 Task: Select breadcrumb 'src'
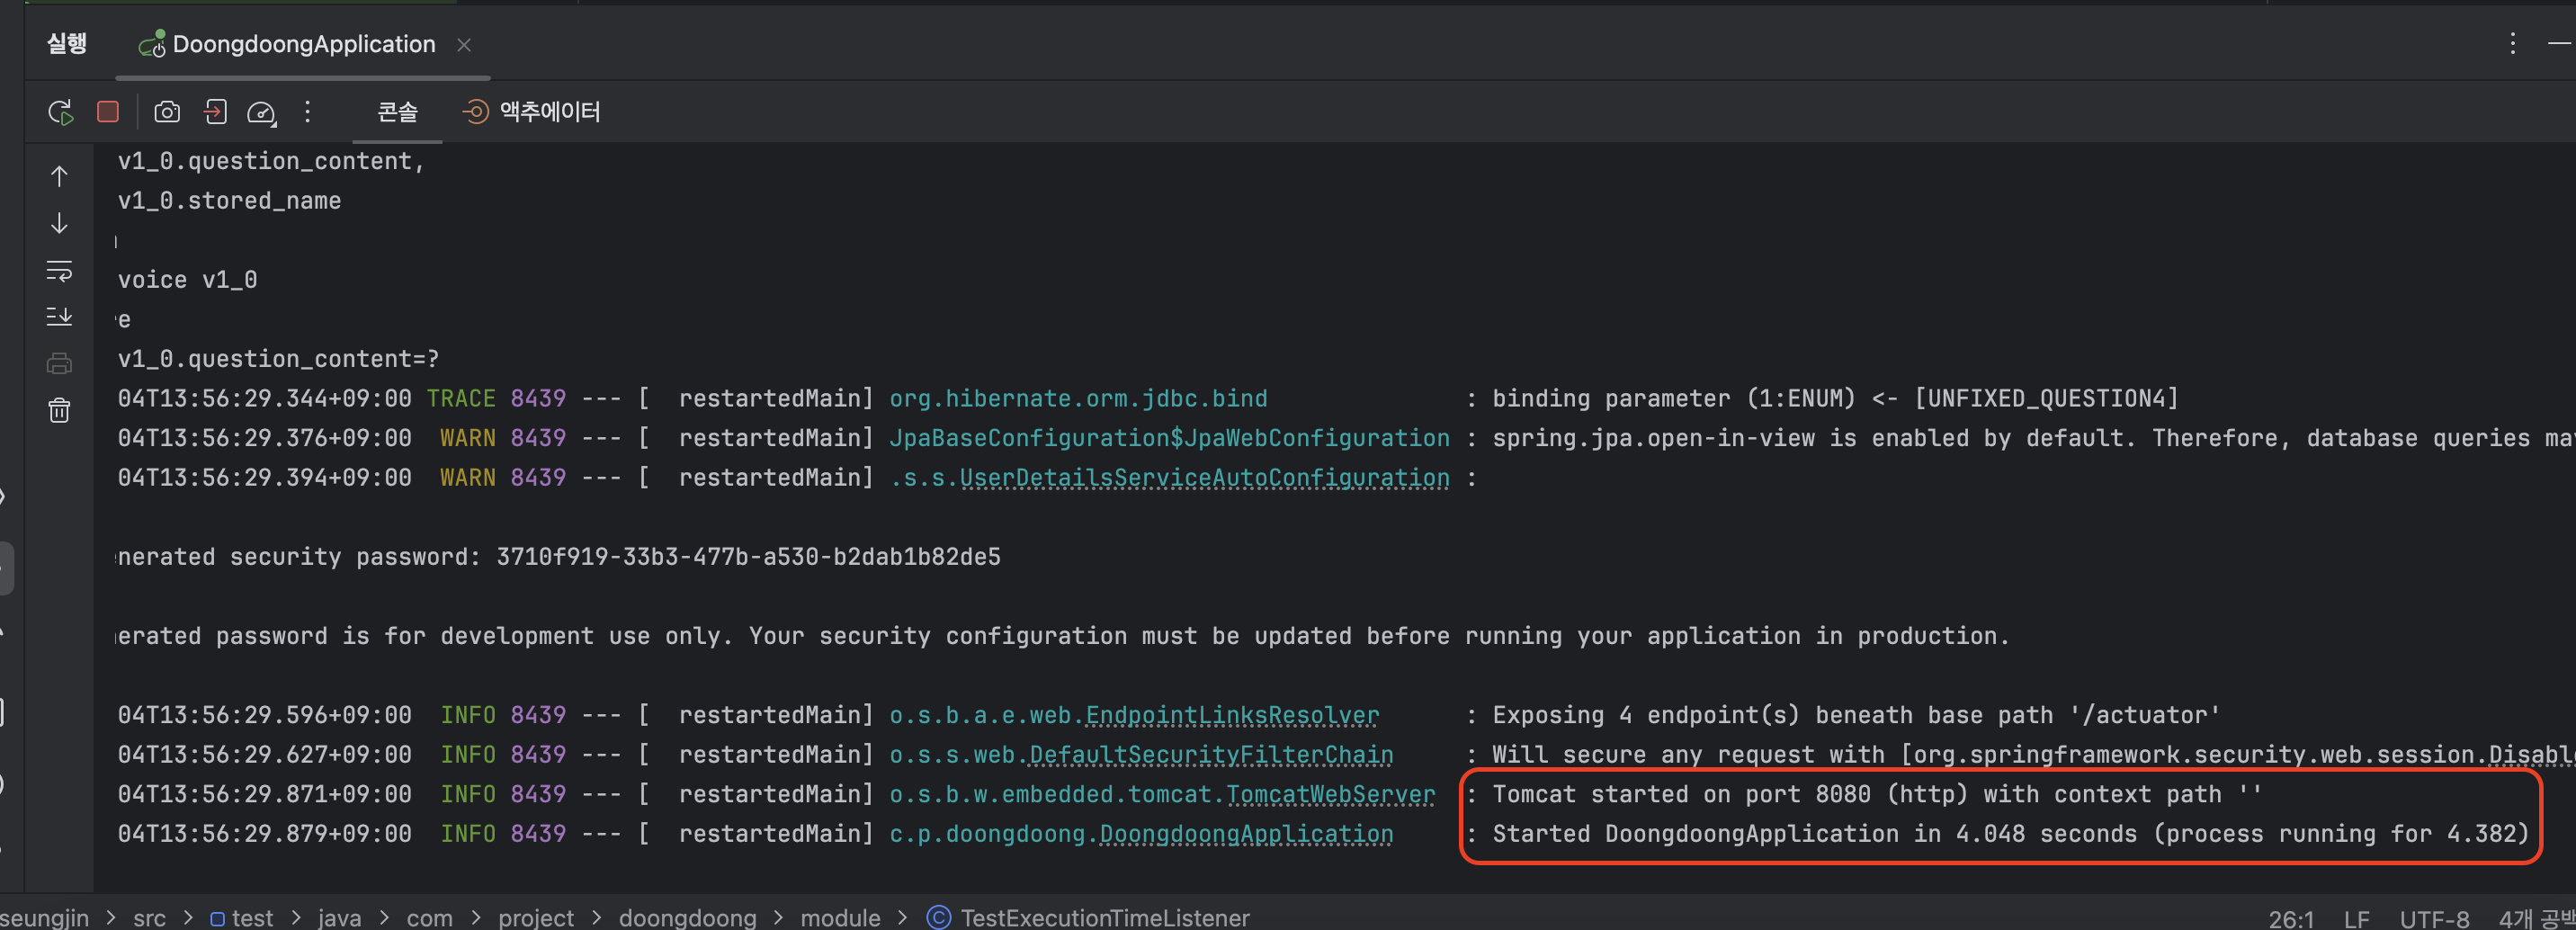pos(150,917)
